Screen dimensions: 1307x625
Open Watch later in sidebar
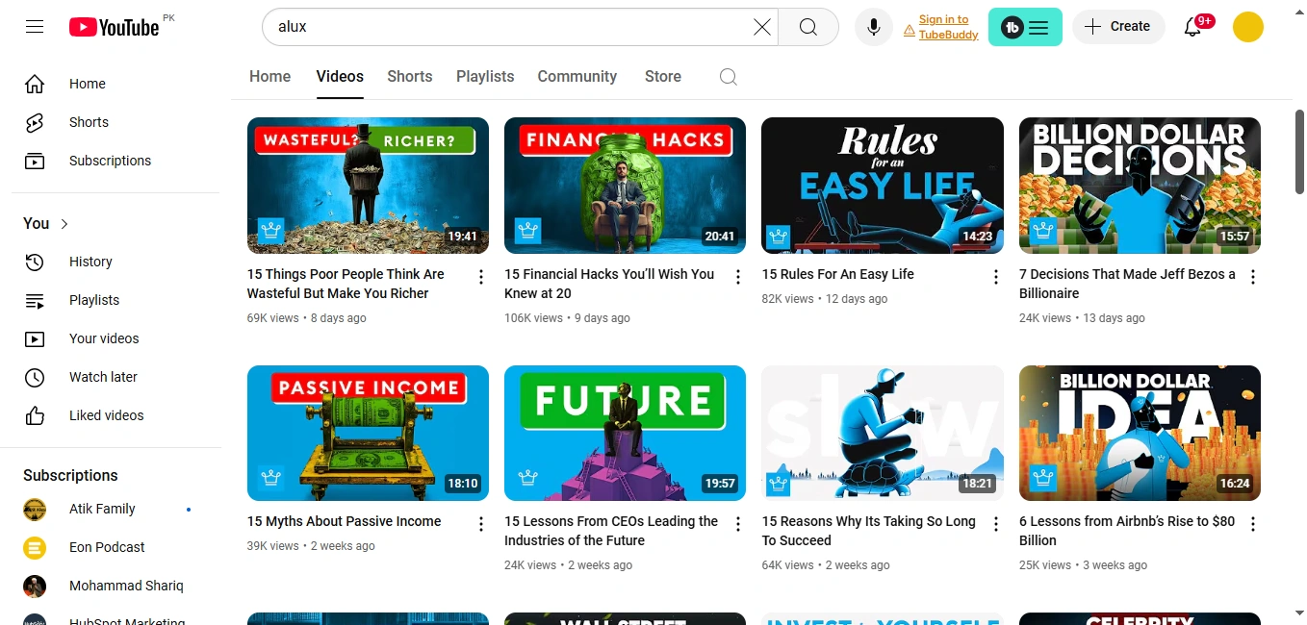[x=115, y=377]
